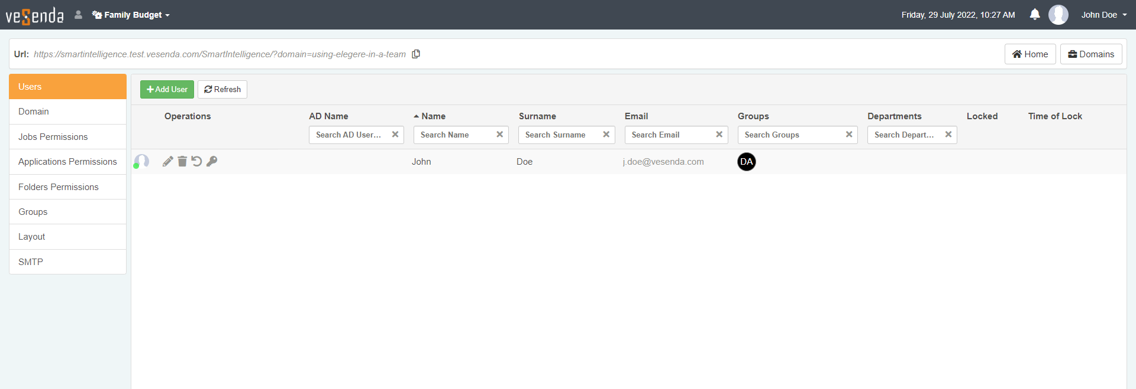Focus the Search Surname input field
Screen dimensions: 1136x389
(x=559, y=135)
